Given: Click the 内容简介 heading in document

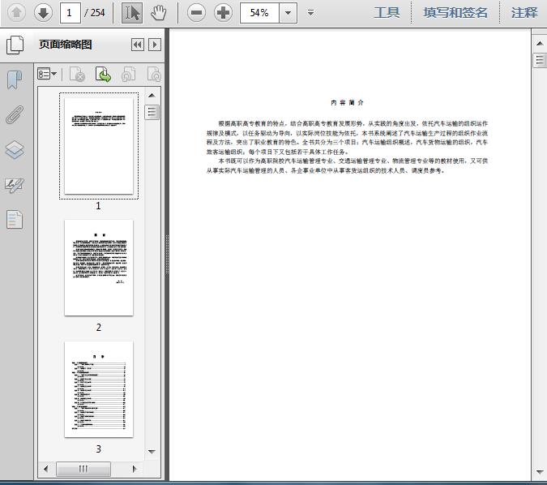Looking at the screenshot, I should click(x=347, y=103).
